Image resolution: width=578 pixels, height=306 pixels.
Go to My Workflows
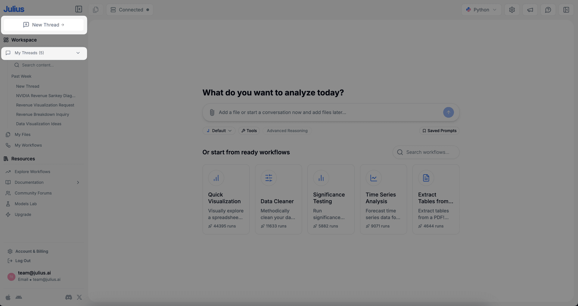[28, 145]
